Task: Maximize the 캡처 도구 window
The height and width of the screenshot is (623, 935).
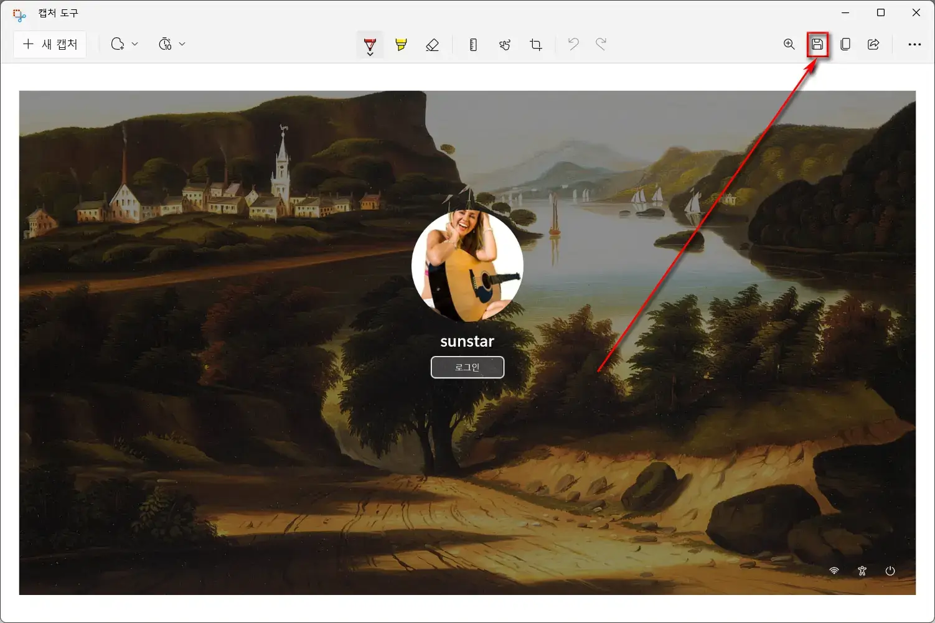Action: click(881, 12)
